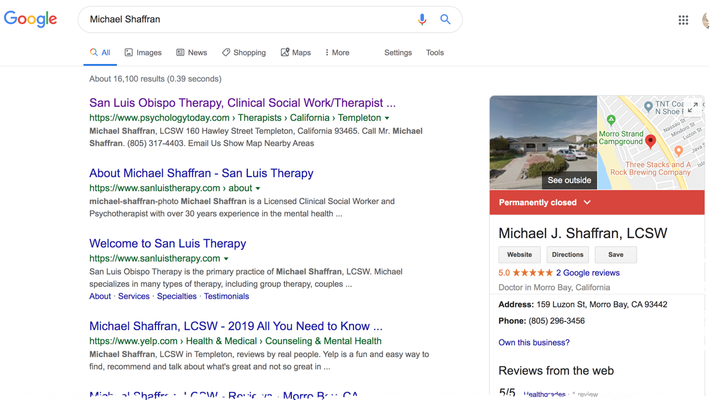Expand the sanluistherapy.com homepage URL dropdown arrow
Image resolution: width=710 pixels, height=400 pixels.
[226, 259]
